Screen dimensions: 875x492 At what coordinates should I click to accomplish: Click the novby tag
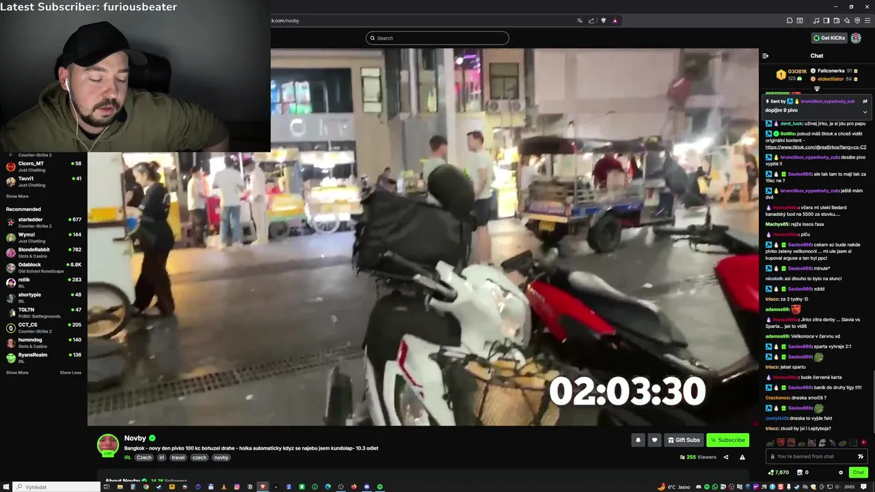click(x=221, y=458)
